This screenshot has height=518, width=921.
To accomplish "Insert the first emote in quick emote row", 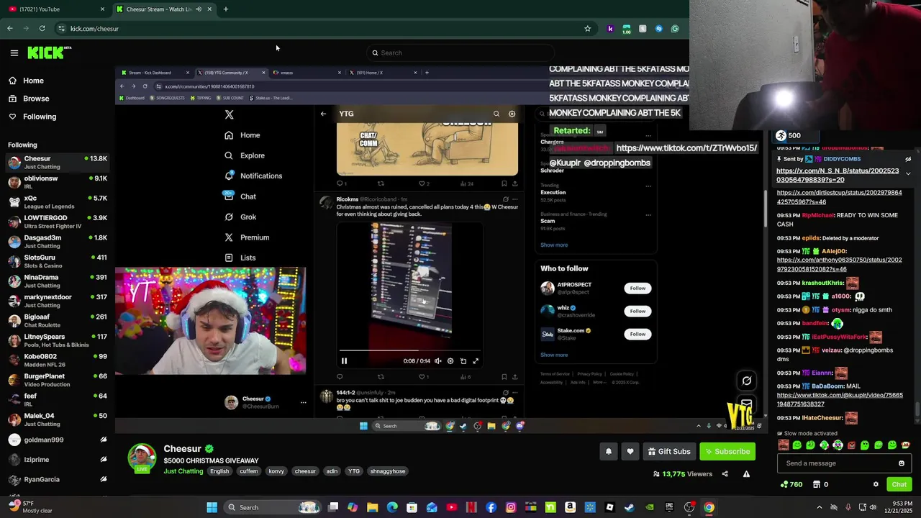I will coord(783,445).
